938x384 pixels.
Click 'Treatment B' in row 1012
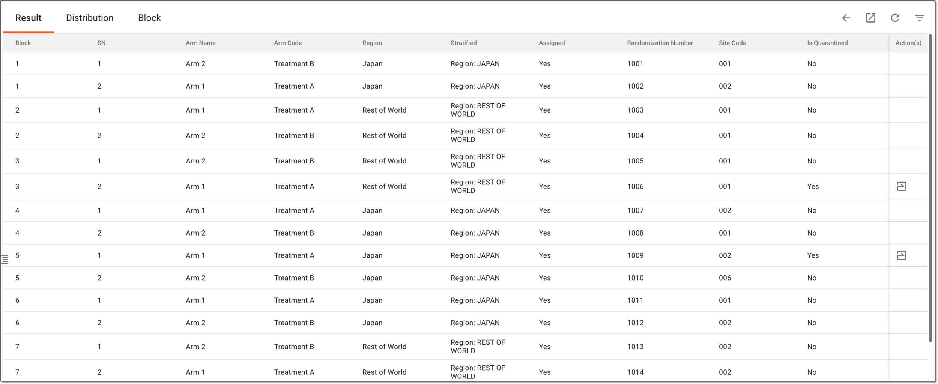(294, 323)
